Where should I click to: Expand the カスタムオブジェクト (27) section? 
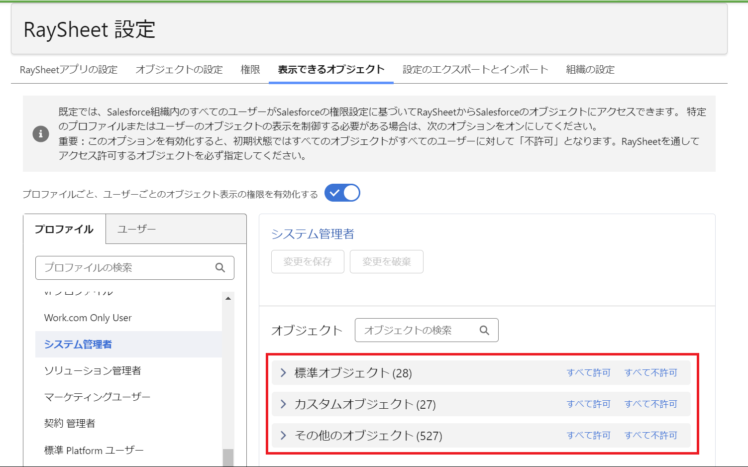click(x=283, y=404)
